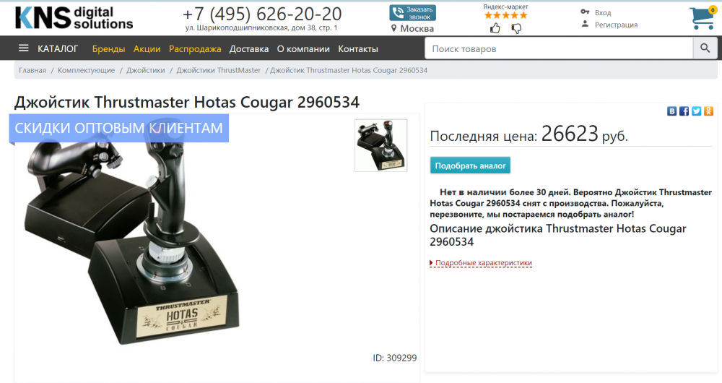Image resolution: width=722 pixels, height=383 pixels.
Task: Select the small joystick product thumbnail
Action: (380, 145)
